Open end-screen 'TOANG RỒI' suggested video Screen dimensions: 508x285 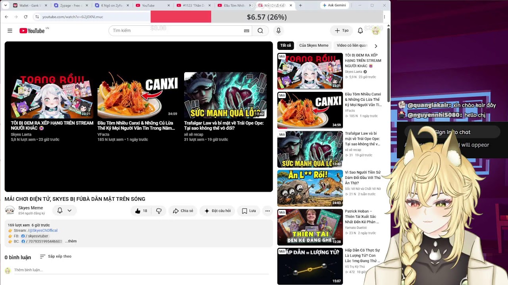[x=52, y=95]
